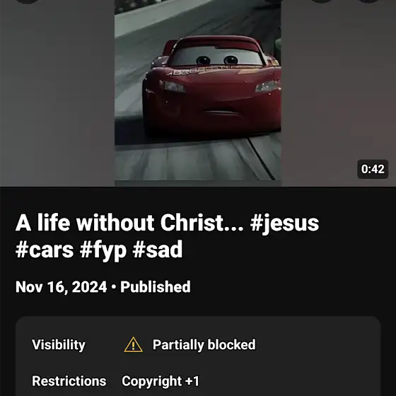Tap the 'A life without Christ...' title text

click(x=129, y=223)
